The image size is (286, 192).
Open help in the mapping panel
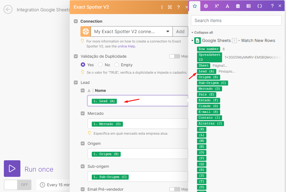[x=272, y=6]
